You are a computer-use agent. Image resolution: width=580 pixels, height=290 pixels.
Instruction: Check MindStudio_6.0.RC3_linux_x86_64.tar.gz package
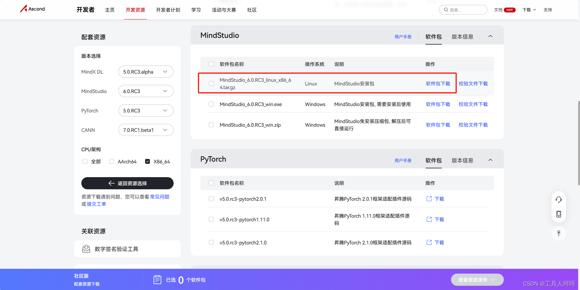point(211,83)
